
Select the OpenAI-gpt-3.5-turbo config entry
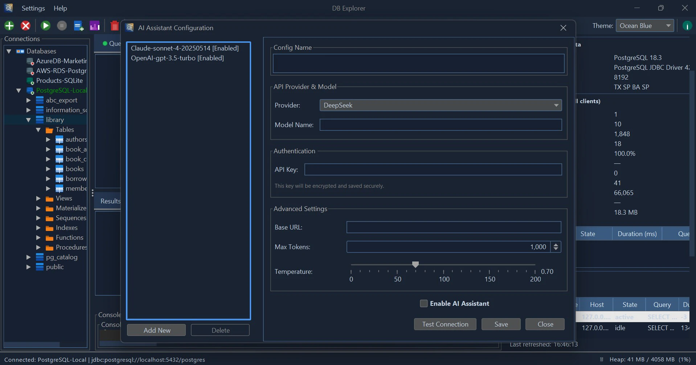pos(177,58)
